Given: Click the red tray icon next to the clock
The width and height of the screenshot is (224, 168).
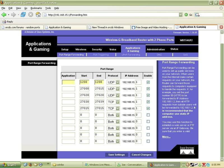Looking at the screenshot, I should [x=204, y=165].
